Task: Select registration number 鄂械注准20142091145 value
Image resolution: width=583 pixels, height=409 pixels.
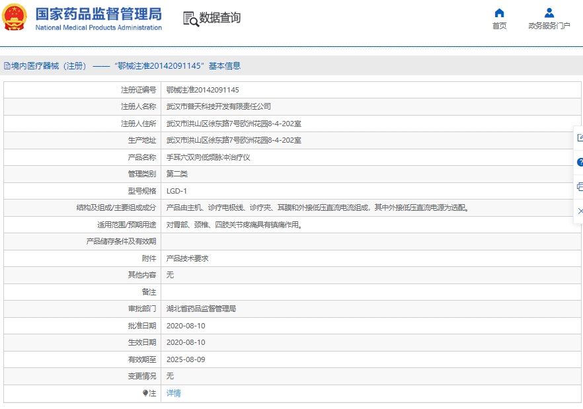Action: pos(203,90)
